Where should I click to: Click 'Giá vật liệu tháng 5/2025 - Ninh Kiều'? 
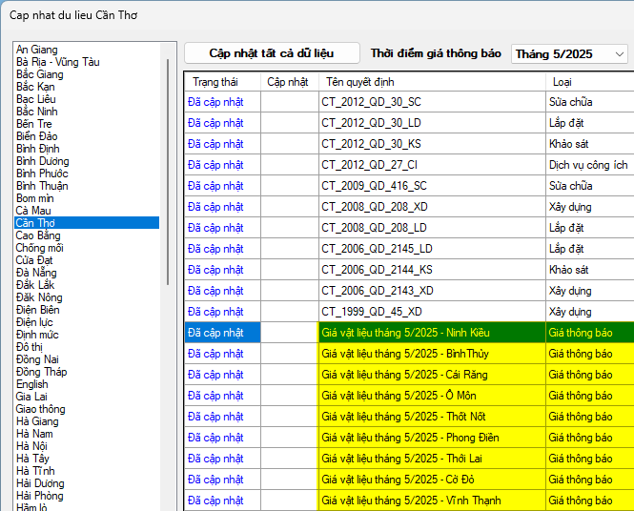[432, 333]
